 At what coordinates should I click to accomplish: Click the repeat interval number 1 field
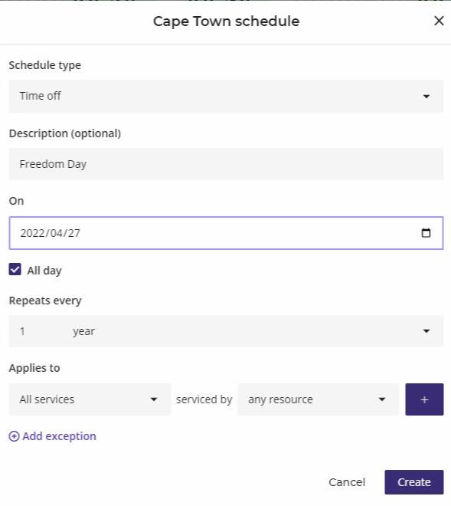pos(35,331)
